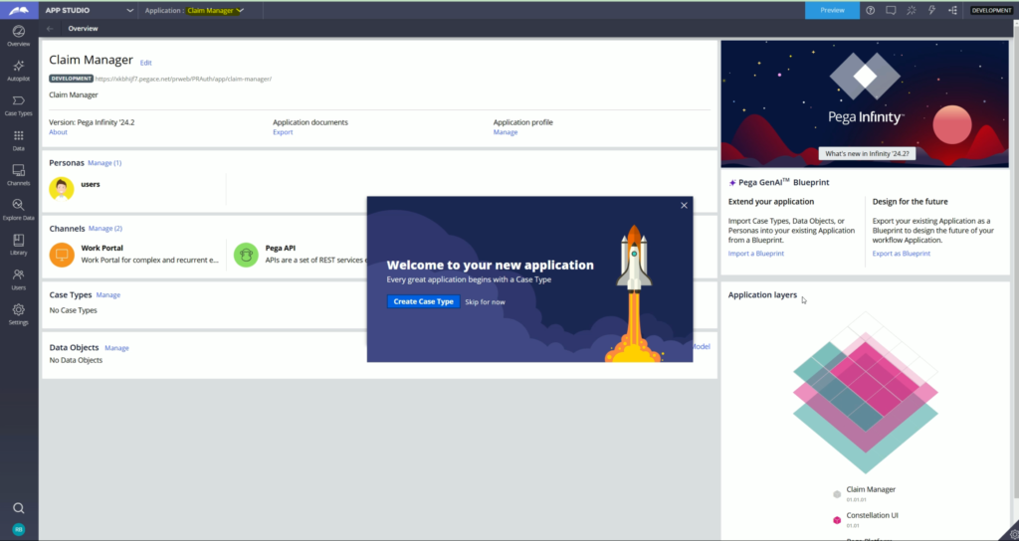The height and width of the screenshot is (541, 1019).
Task: Click the 'No Case Types' text
Action: [x=73, y=310]
